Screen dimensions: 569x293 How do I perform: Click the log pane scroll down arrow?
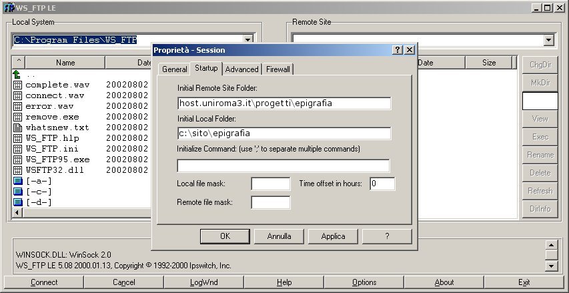tap(551, 266)
